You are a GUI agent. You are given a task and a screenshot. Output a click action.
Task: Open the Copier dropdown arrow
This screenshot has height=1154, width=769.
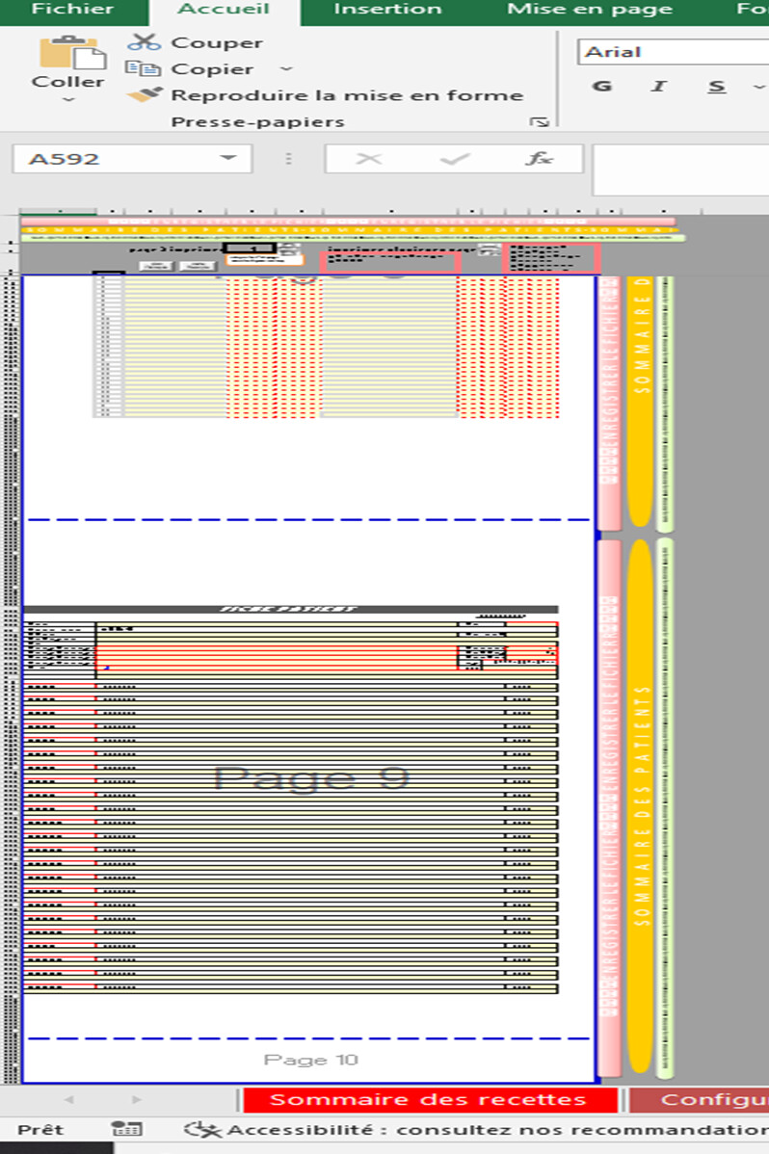285,68
